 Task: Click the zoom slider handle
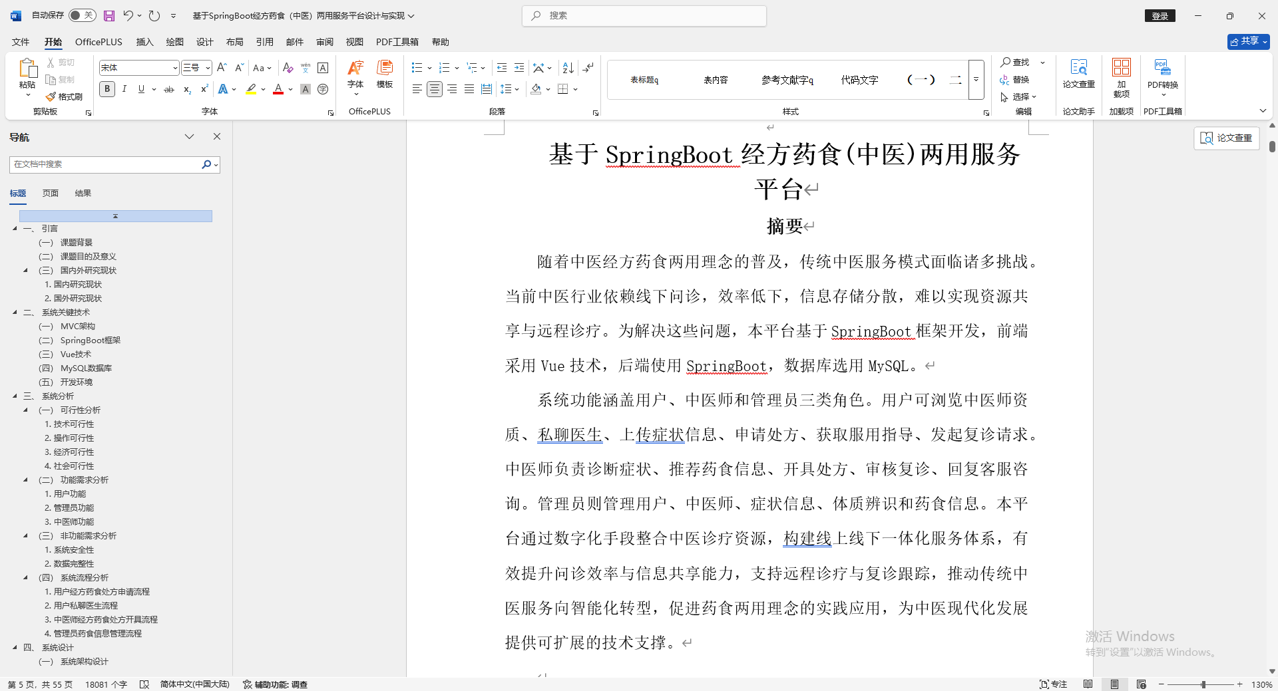point(1203,684)
